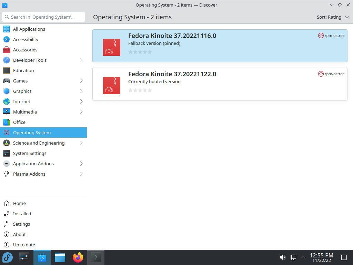Image resolution: width=353 pixels, height=265 pixels.
Task: Click the All Applications grid icon
Action: [x=7, y=29]
